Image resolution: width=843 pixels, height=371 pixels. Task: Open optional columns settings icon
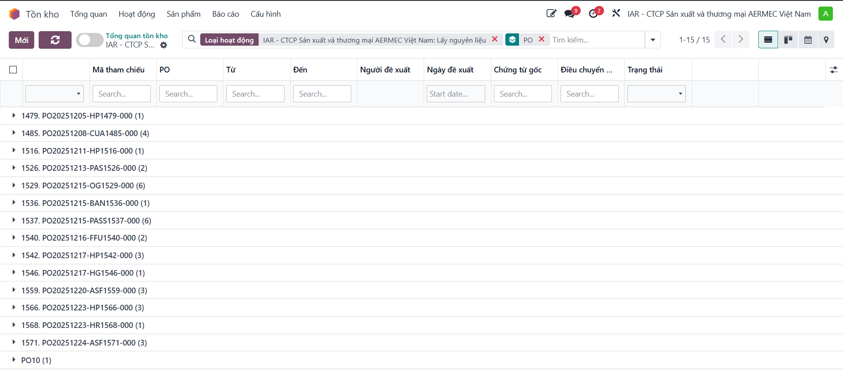[x=834, y=70]
